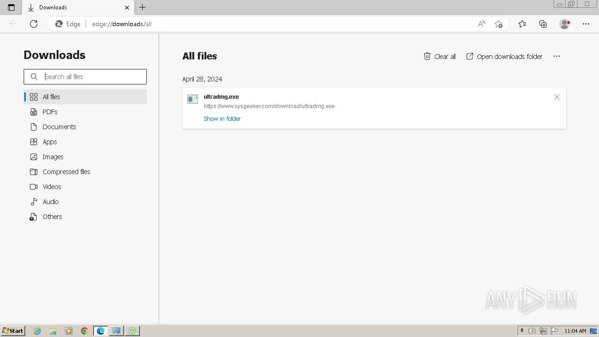Open a new tab with plus button
This screenshot has width=599, height=337.
143,7
